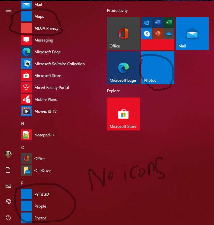Open the Pictures sidebar icon

[8, 186]
